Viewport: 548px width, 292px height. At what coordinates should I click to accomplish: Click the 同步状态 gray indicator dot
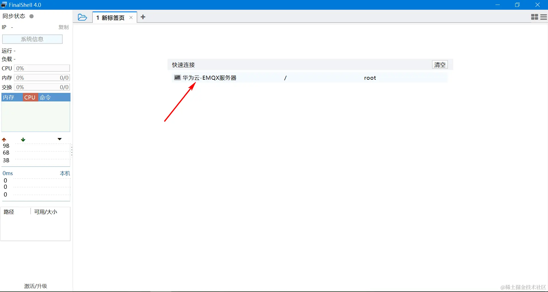[x=32, y=16]
